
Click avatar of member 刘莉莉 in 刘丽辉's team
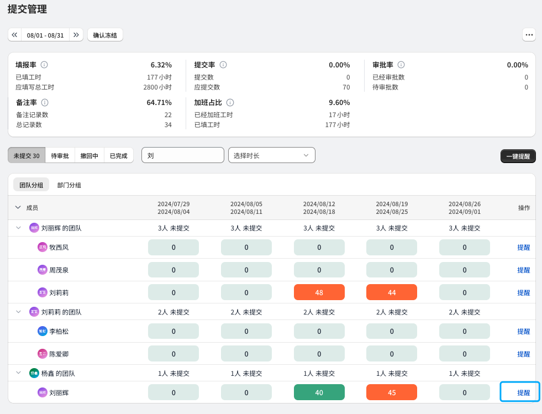42,292
